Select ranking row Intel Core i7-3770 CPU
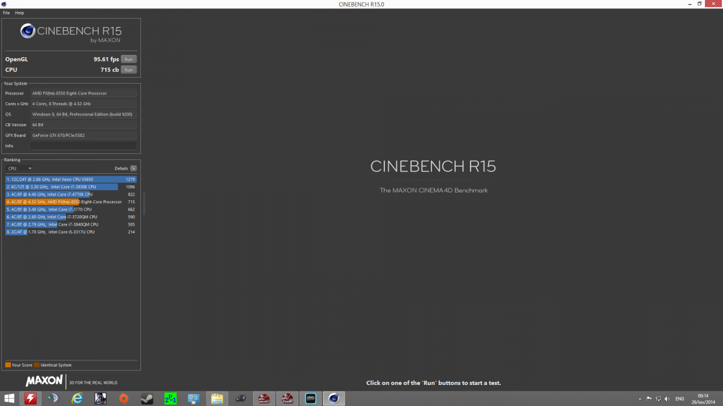The height and width of the screenshot is (406, 723). 71,209
